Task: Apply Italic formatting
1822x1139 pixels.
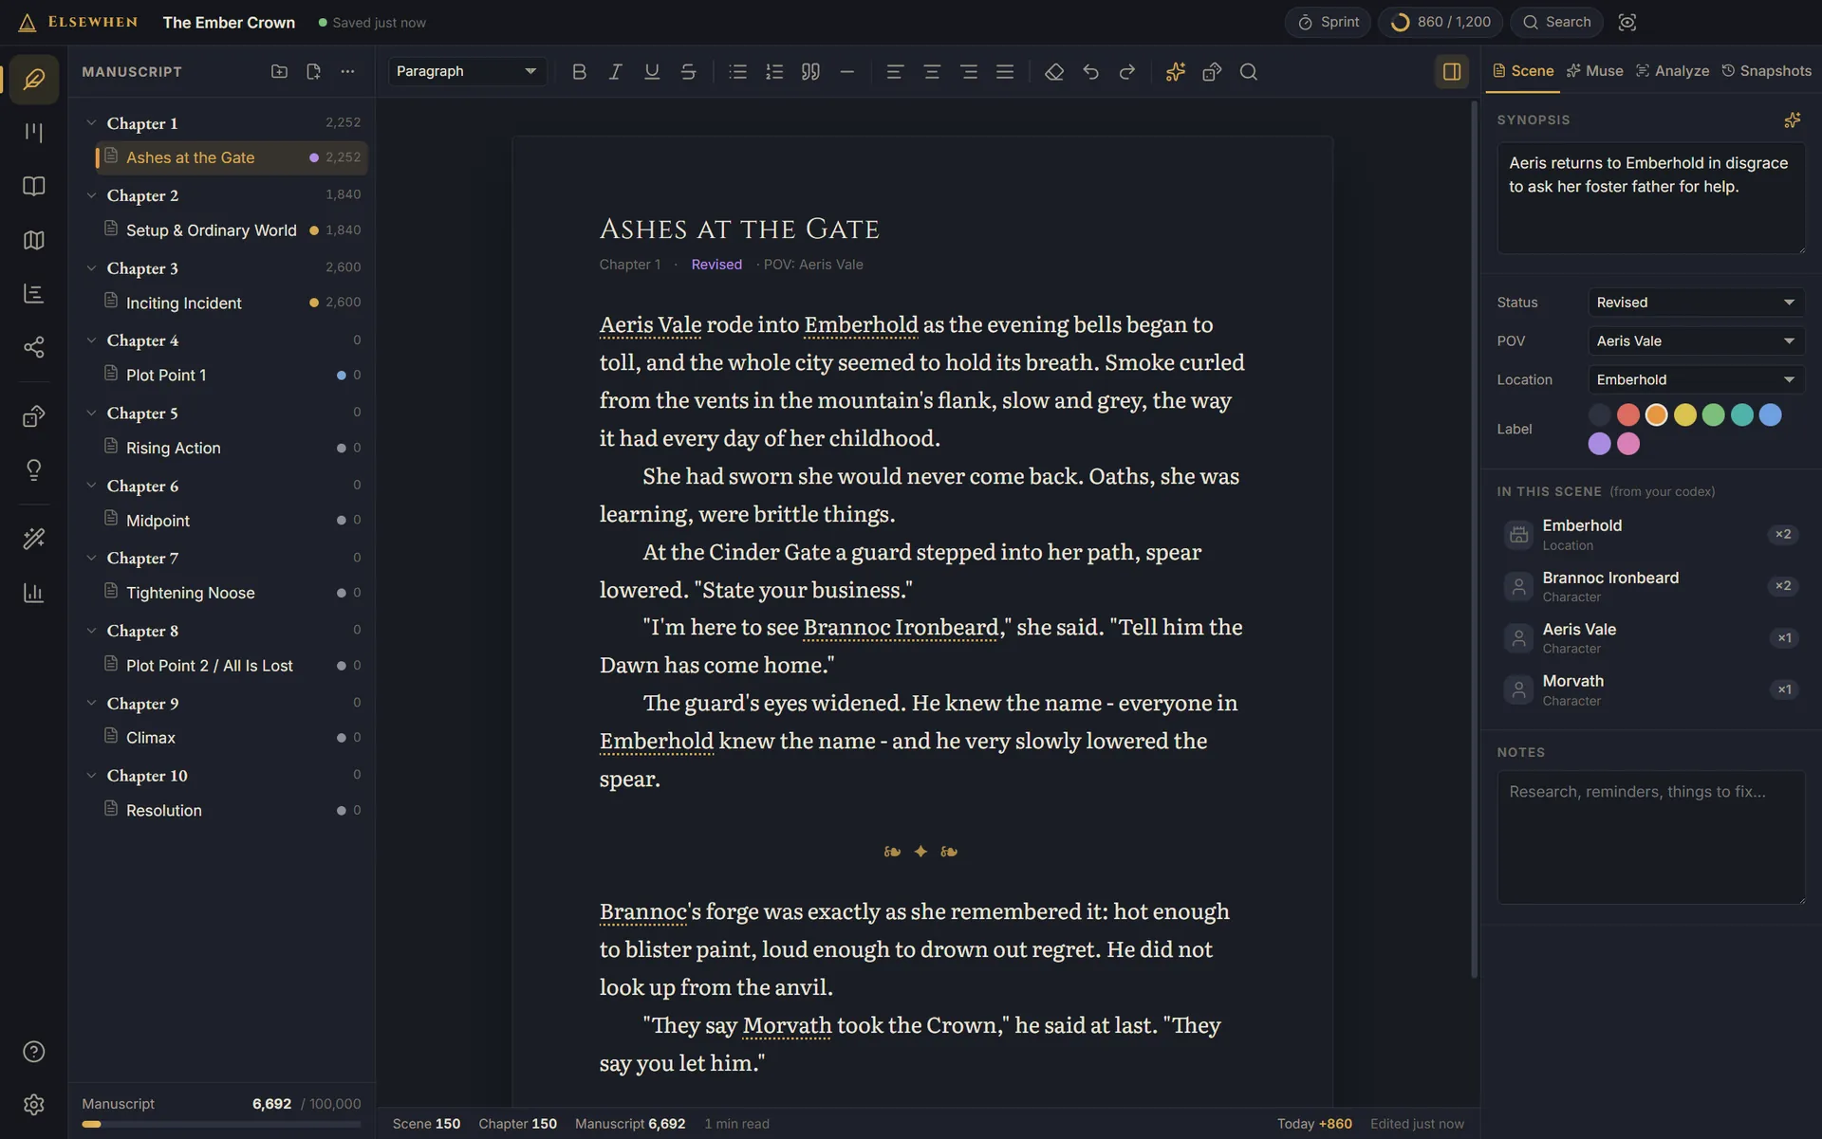Action: (615, 72)
